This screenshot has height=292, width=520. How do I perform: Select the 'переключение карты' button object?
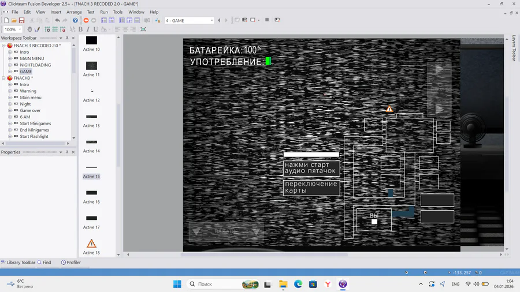coord(311,188)
